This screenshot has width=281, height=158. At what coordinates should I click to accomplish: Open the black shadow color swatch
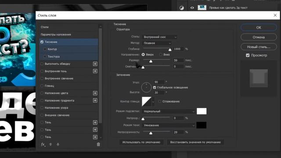point(202,125)
